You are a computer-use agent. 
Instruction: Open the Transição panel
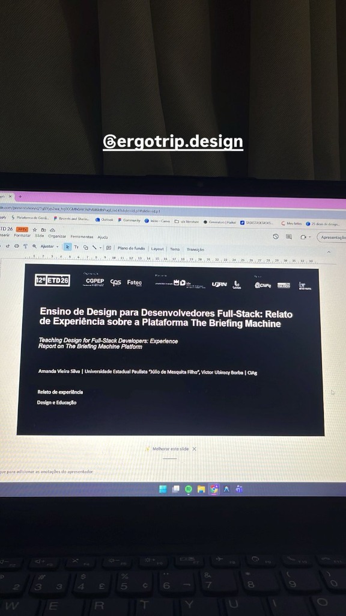[195, 250]
